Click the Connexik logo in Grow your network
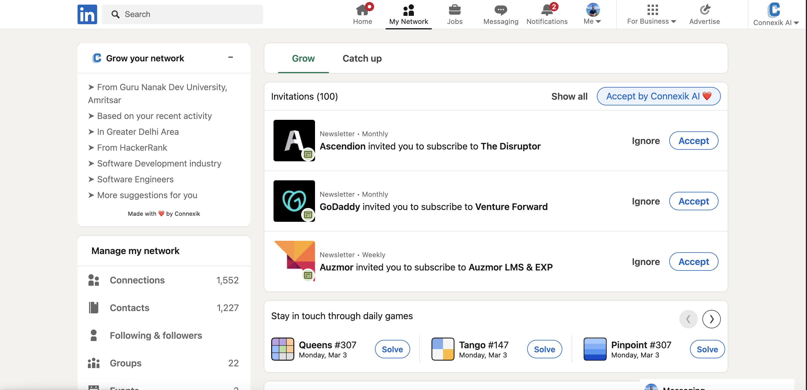Image resolution: width=807 pixels, height=390 pixels. pos(97,58)
